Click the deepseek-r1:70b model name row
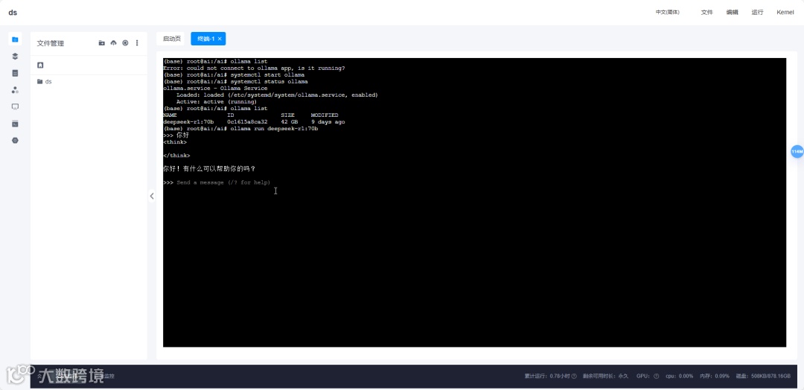The width and height of the screenshot is (804, 390). (x=254, y=122)
